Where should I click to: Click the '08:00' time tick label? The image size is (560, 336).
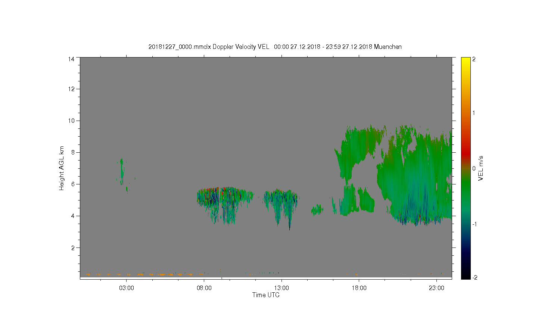[x=204, y=288]
